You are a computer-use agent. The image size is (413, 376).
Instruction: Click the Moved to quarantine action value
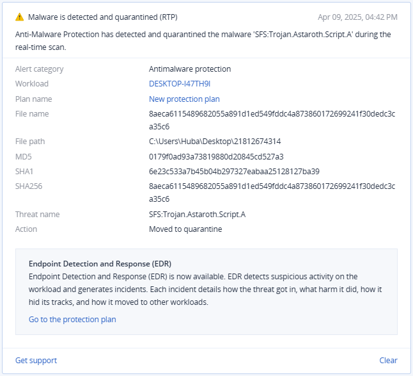(185, 229)
